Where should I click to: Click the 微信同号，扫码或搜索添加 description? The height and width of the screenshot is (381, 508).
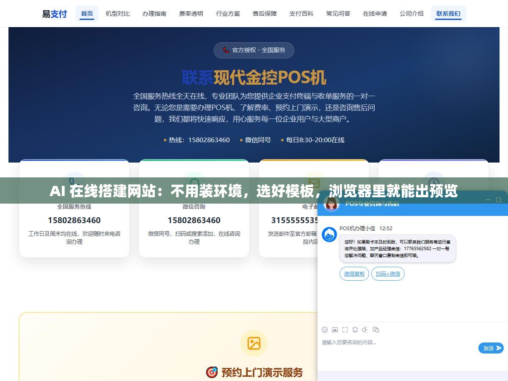pos(194,237)
